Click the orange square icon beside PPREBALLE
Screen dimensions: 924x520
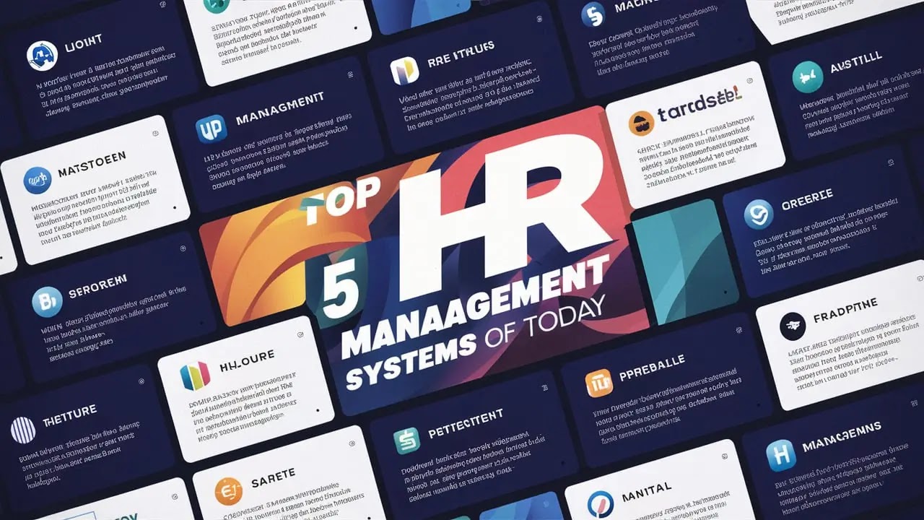599,383
